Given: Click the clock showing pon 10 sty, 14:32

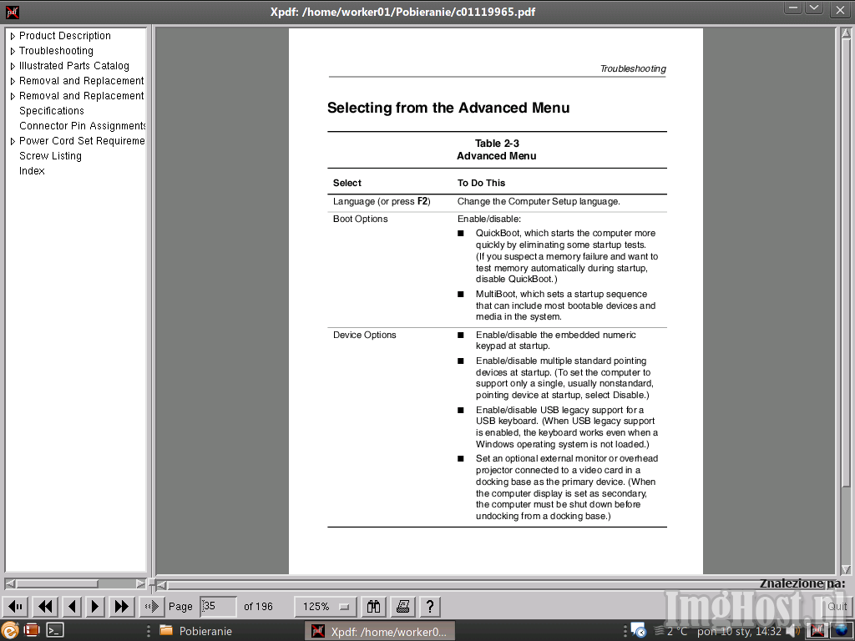Looking at the screenshot, I should (739, 631).
